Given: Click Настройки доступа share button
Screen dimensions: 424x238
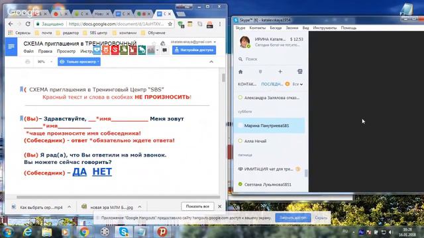Looking at the screenshot, I should click(194, 50).
